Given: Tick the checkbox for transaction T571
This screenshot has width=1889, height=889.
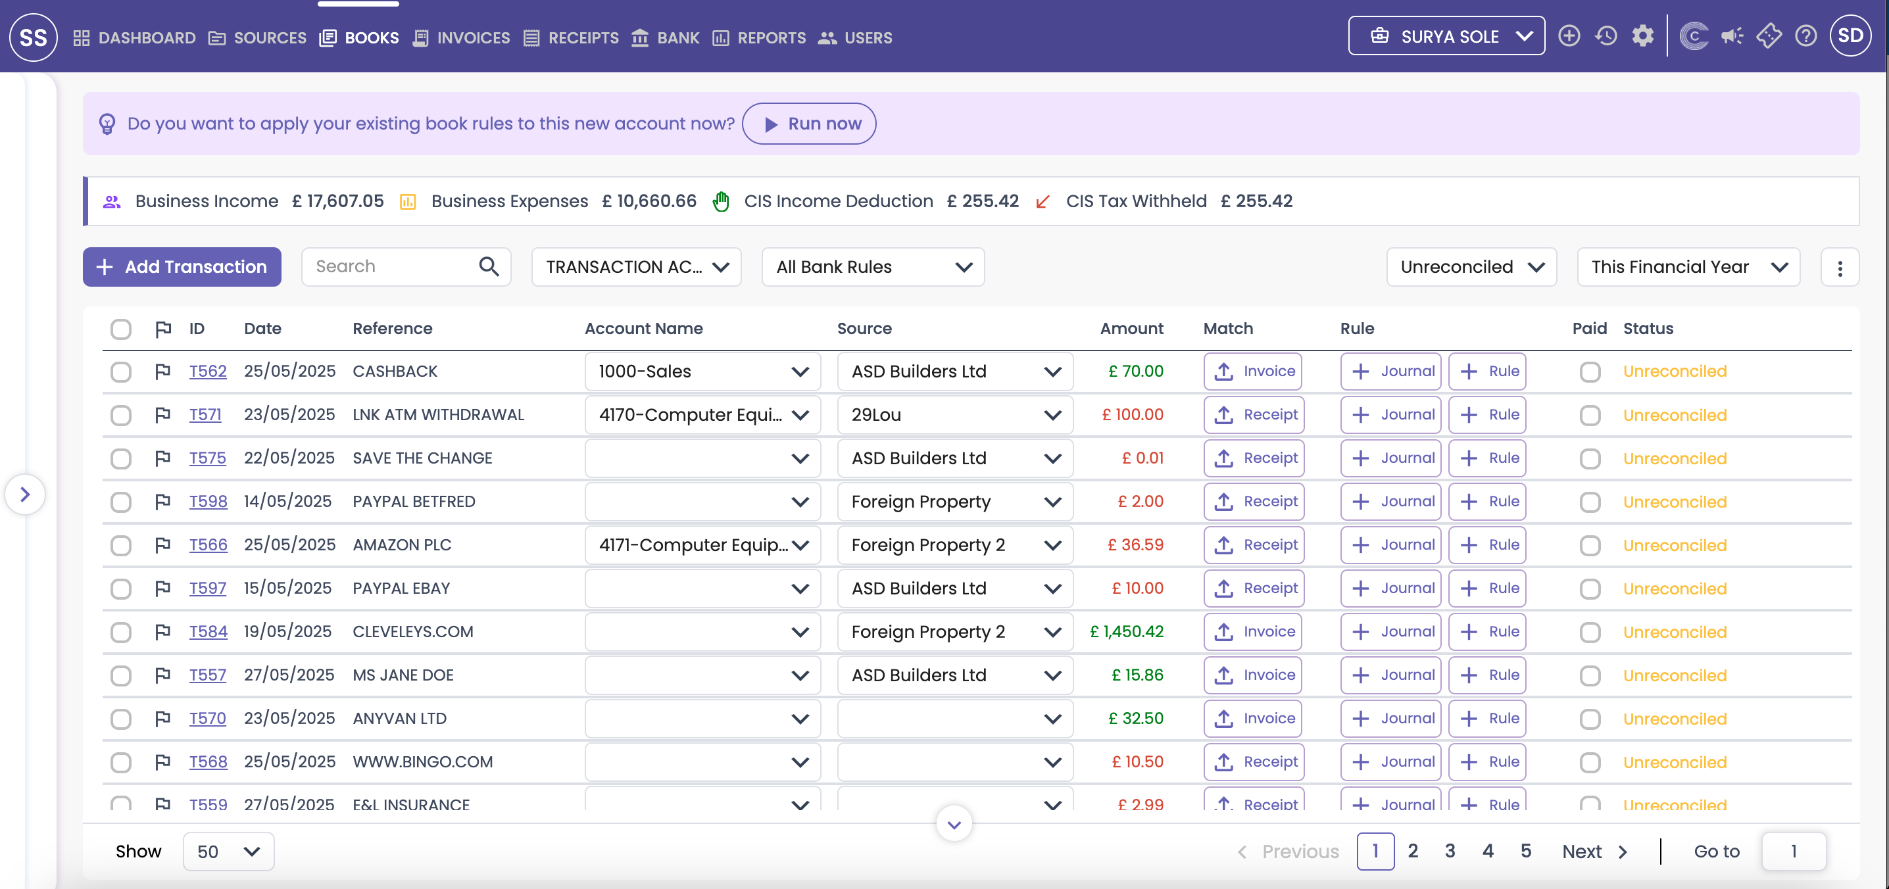Looking at the screenshot, I should [x=121, y=416].
